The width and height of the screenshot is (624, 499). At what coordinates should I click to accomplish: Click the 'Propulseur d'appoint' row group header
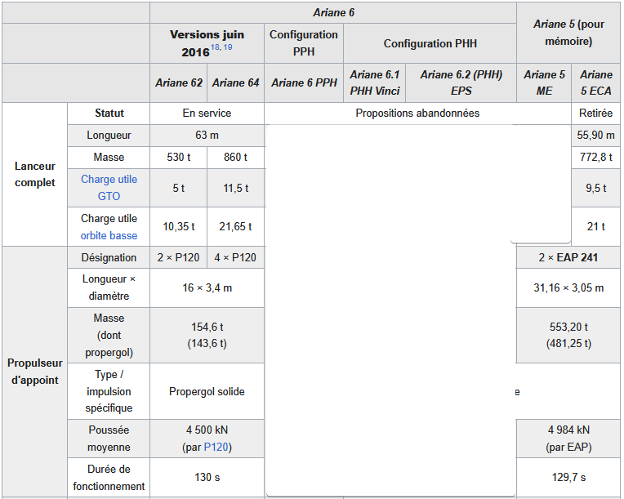35,372
